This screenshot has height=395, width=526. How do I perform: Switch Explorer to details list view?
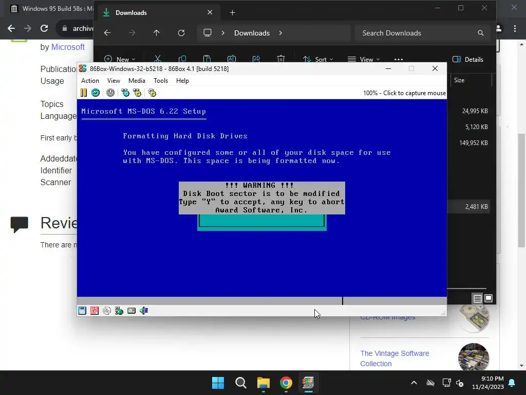[477, 298]
